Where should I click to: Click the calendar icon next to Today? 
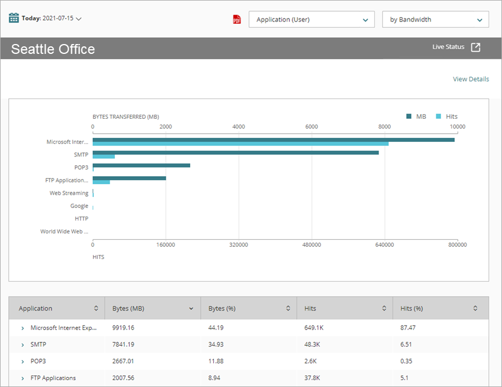click(x=14, y=18)
